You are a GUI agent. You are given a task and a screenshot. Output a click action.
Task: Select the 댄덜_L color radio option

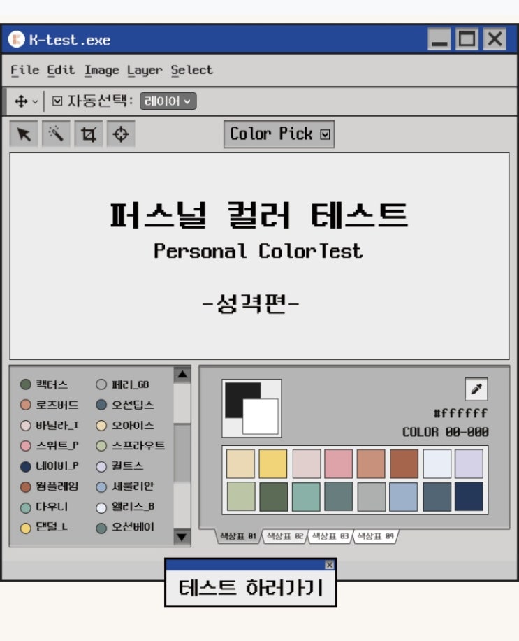pyautogui.click(x=26, y=528)
